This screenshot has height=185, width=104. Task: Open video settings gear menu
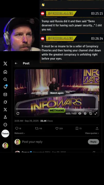(85, 114)
